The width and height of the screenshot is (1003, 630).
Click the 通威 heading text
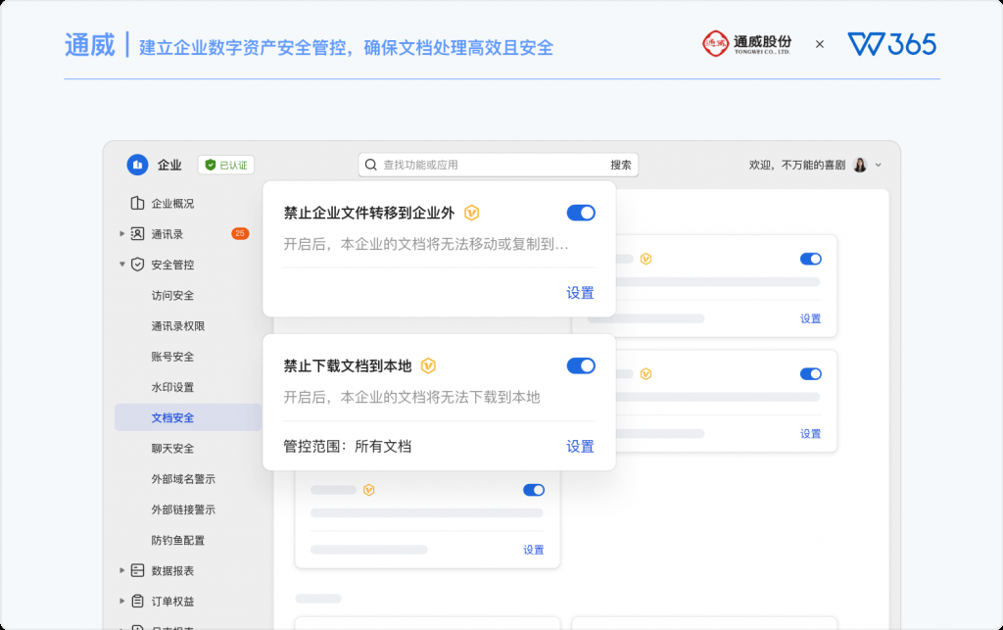(x=89, y=45)
